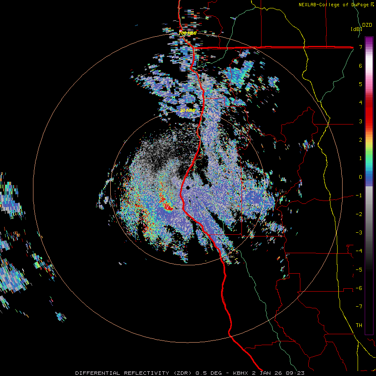Click the 3 value on the scale
Viewport: 376px width, 376px height.
point(361,121)
